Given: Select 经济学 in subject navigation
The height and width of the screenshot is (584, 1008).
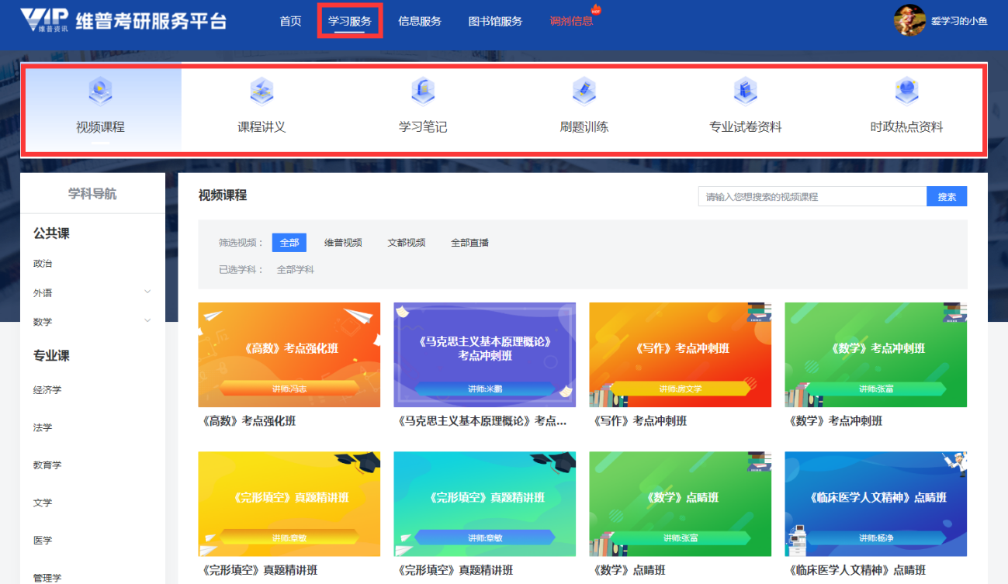Looking at the screenshot, I should click(x=47, y=390).
